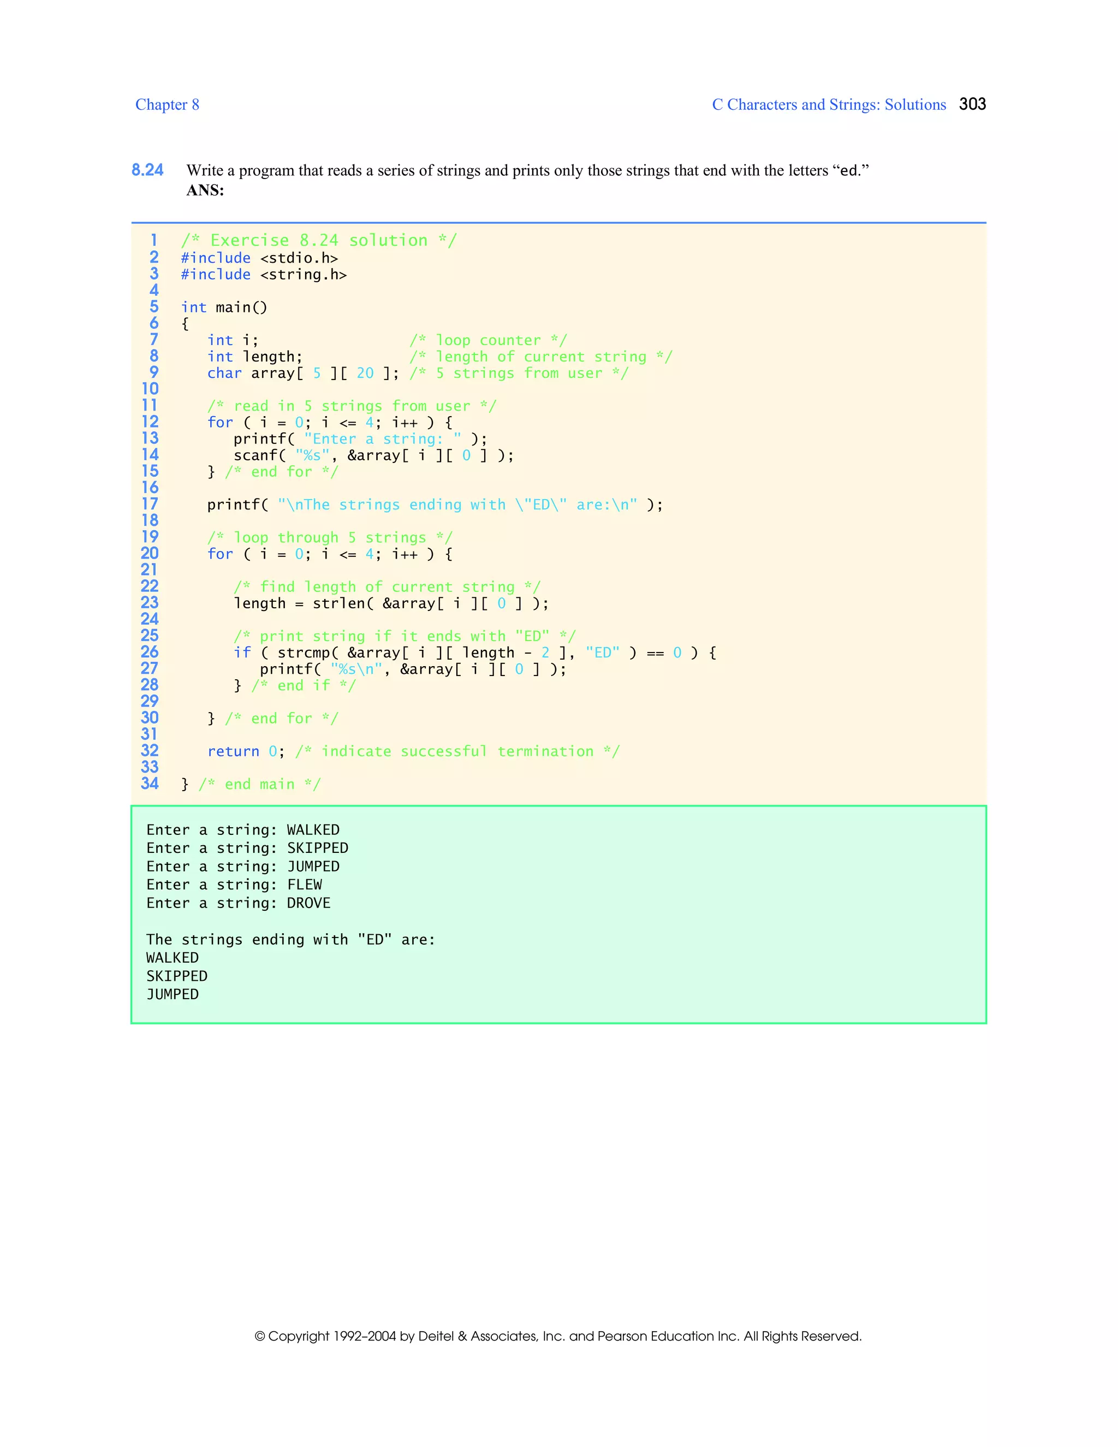The width and height of the screenshot is (1118, 1447).
Task: Click the exercise number 8.24
Action: (147, 170)
